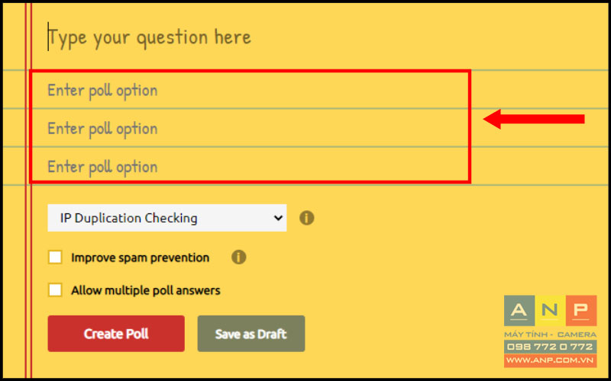Open the WWW.ANP.COM.VN website link
Screen dimensions: 611x381
pos(550,360)
